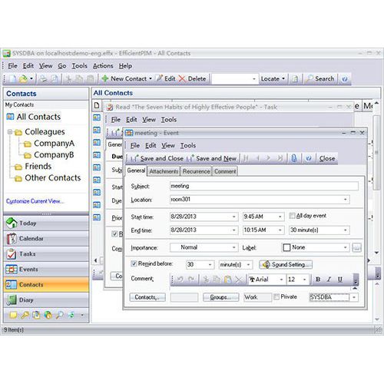Switch to the Recurrence tab

point(197,171)
